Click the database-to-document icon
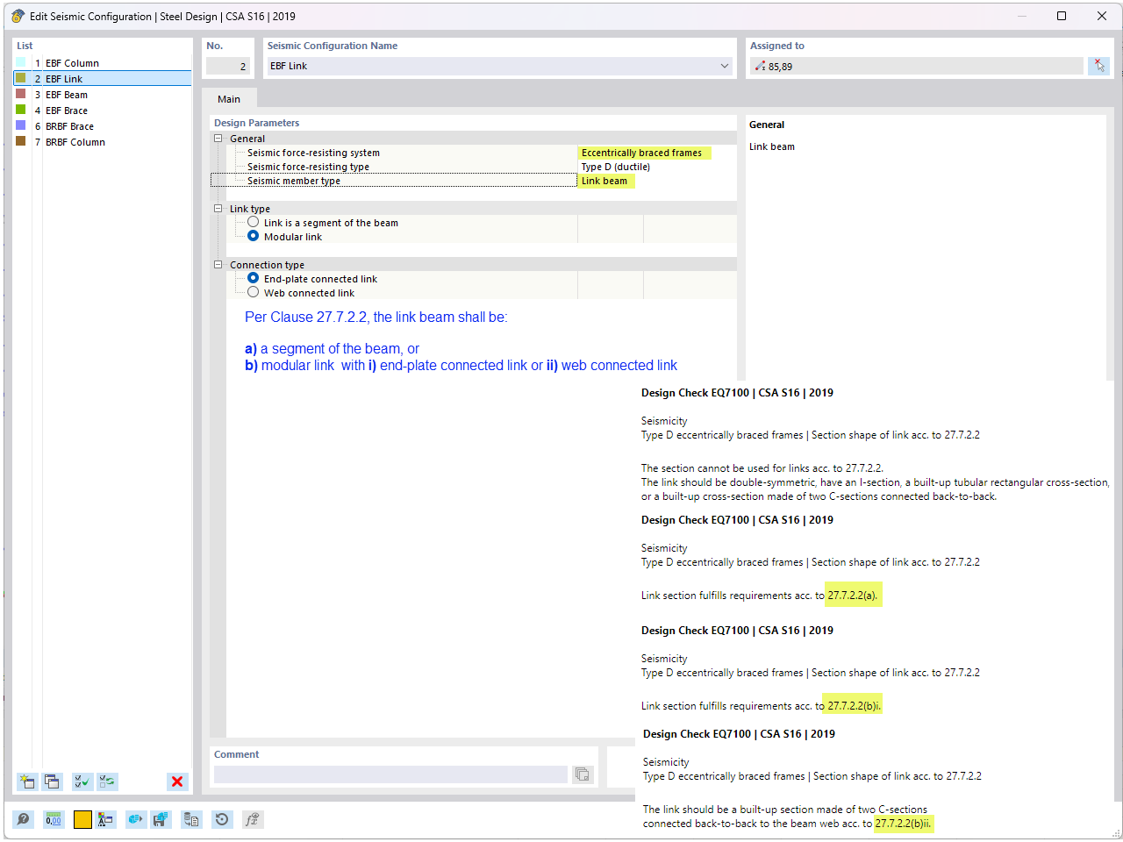1123x842 pixels. coord(191,819)
